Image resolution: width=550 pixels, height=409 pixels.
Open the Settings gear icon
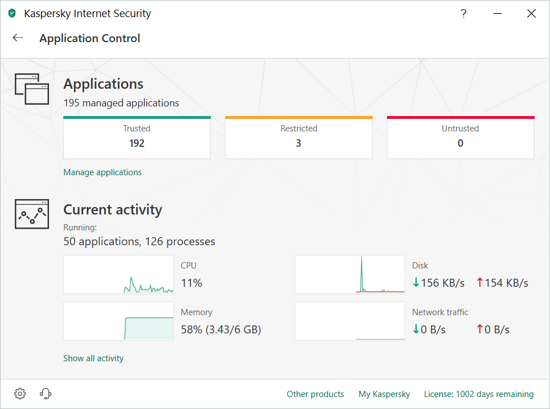pyautogui.click(x=20, y=394)
